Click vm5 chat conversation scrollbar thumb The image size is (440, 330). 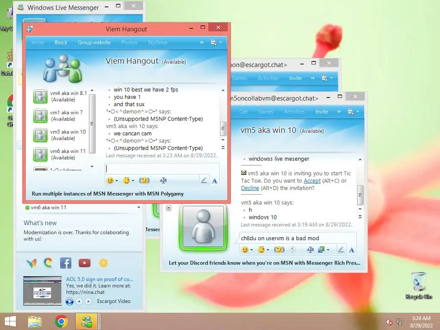tap(360, 195)
